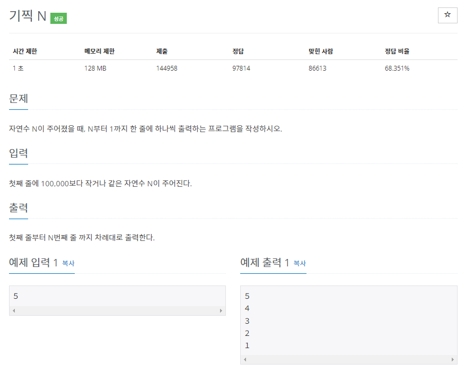The height and width of the screenshot is (372, 465).
Task: Click the value 128 MB
Action: 95,68
